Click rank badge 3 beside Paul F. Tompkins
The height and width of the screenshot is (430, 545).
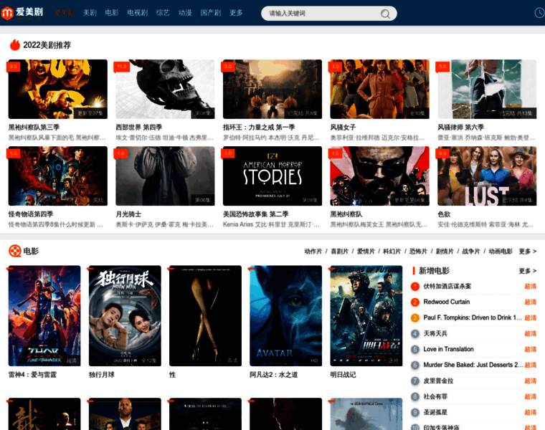415,317
